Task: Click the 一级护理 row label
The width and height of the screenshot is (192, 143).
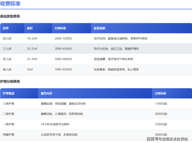Action: (x=8, y=124)
